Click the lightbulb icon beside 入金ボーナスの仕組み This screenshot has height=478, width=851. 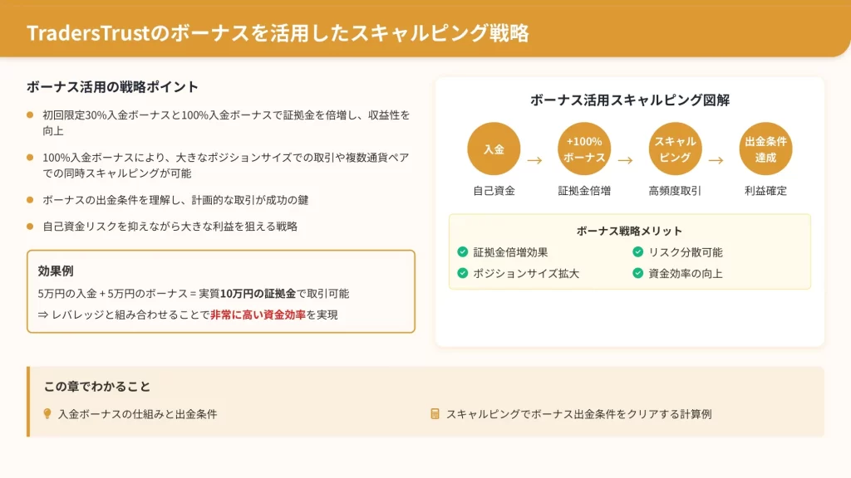pyautogui.click(x=47, y=413)
